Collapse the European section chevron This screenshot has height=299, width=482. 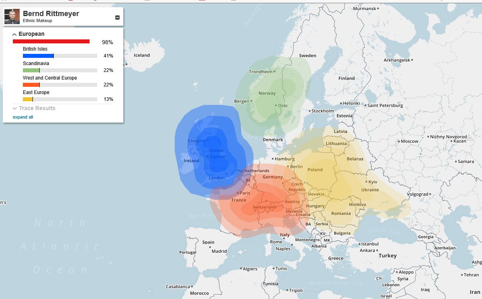click(x=14, y=35)
